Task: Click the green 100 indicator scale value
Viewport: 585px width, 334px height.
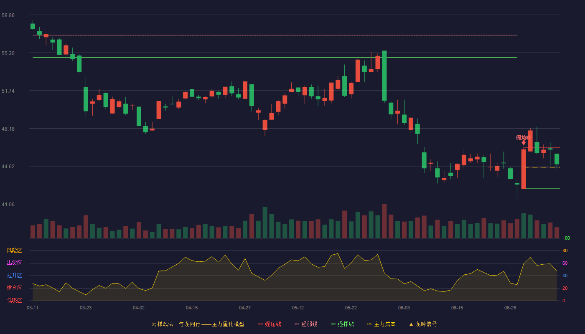Action: click(566, 238)
